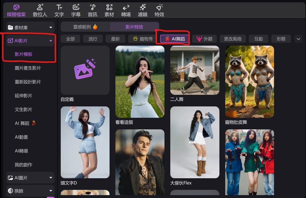Select the 看看這個 template thumbnail

140,82
